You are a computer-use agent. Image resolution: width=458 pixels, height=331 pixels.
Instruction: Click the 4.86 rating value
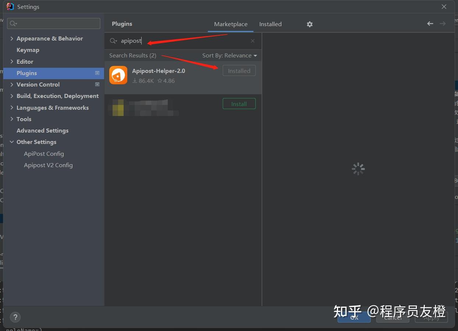tap(166, 81)
